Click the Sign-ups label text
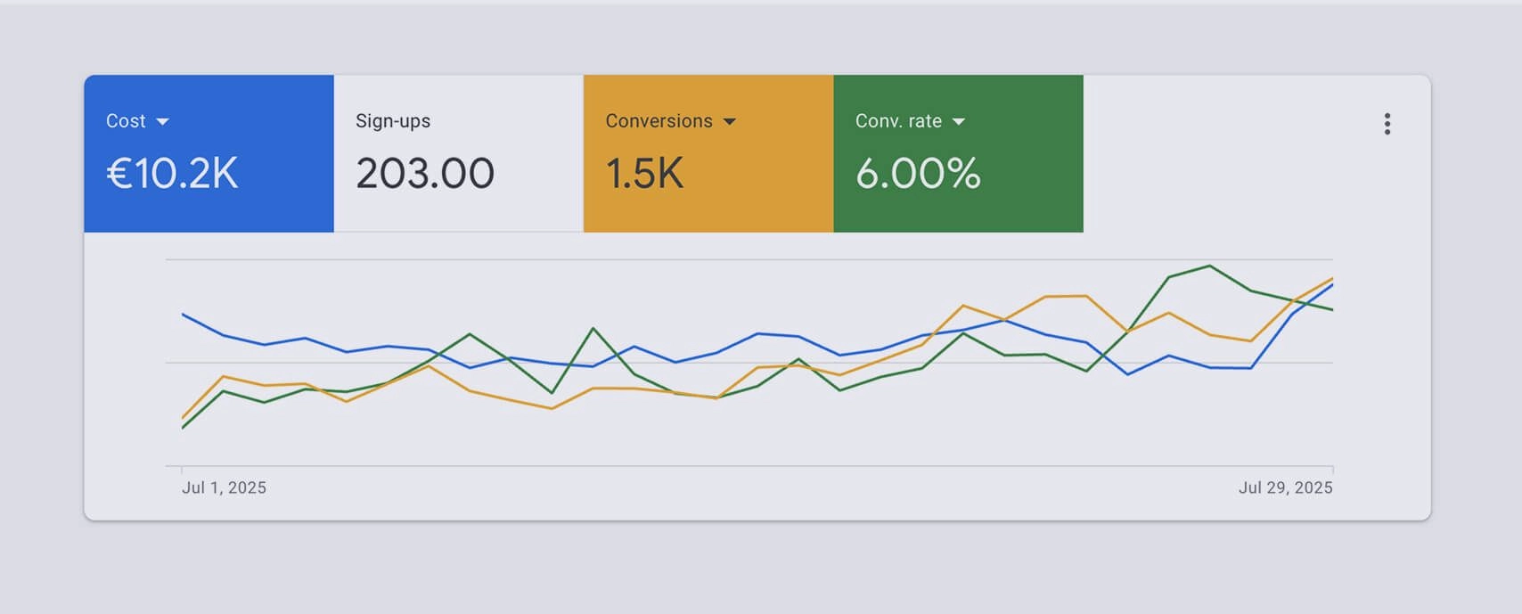This screenshot has height=614, width=1522. 393,121
